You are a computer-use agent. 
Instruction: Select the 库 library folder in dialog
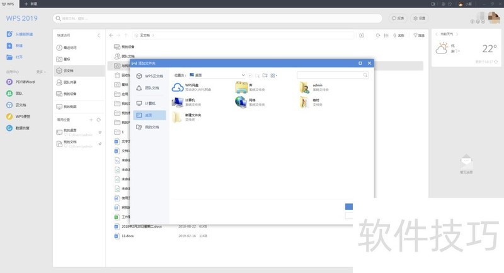click(x=249, y=87)
